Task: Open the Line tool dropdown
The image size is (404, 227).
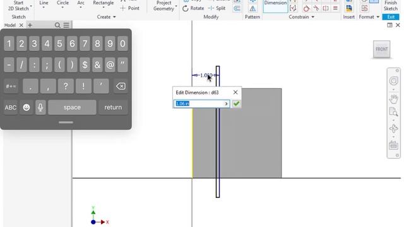Action: click(44, 8)
